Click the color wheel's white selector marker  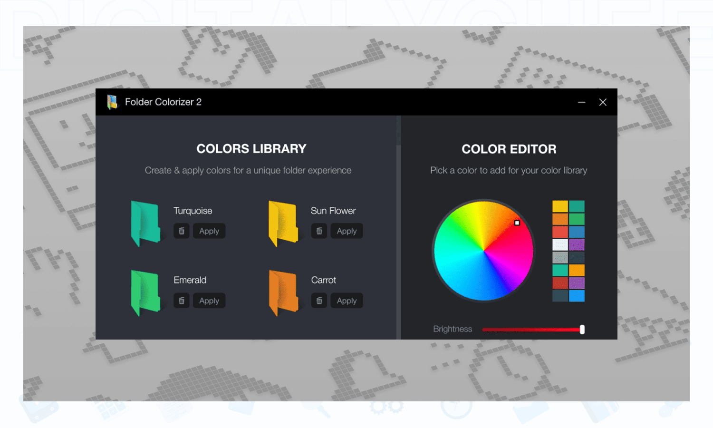point(517,223)
